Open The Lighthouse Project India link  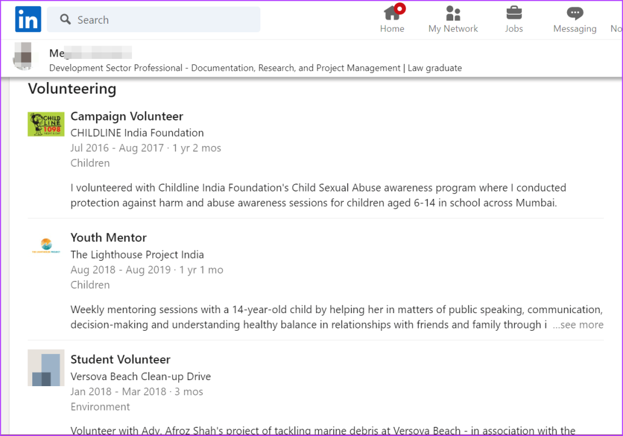[137, 254]
